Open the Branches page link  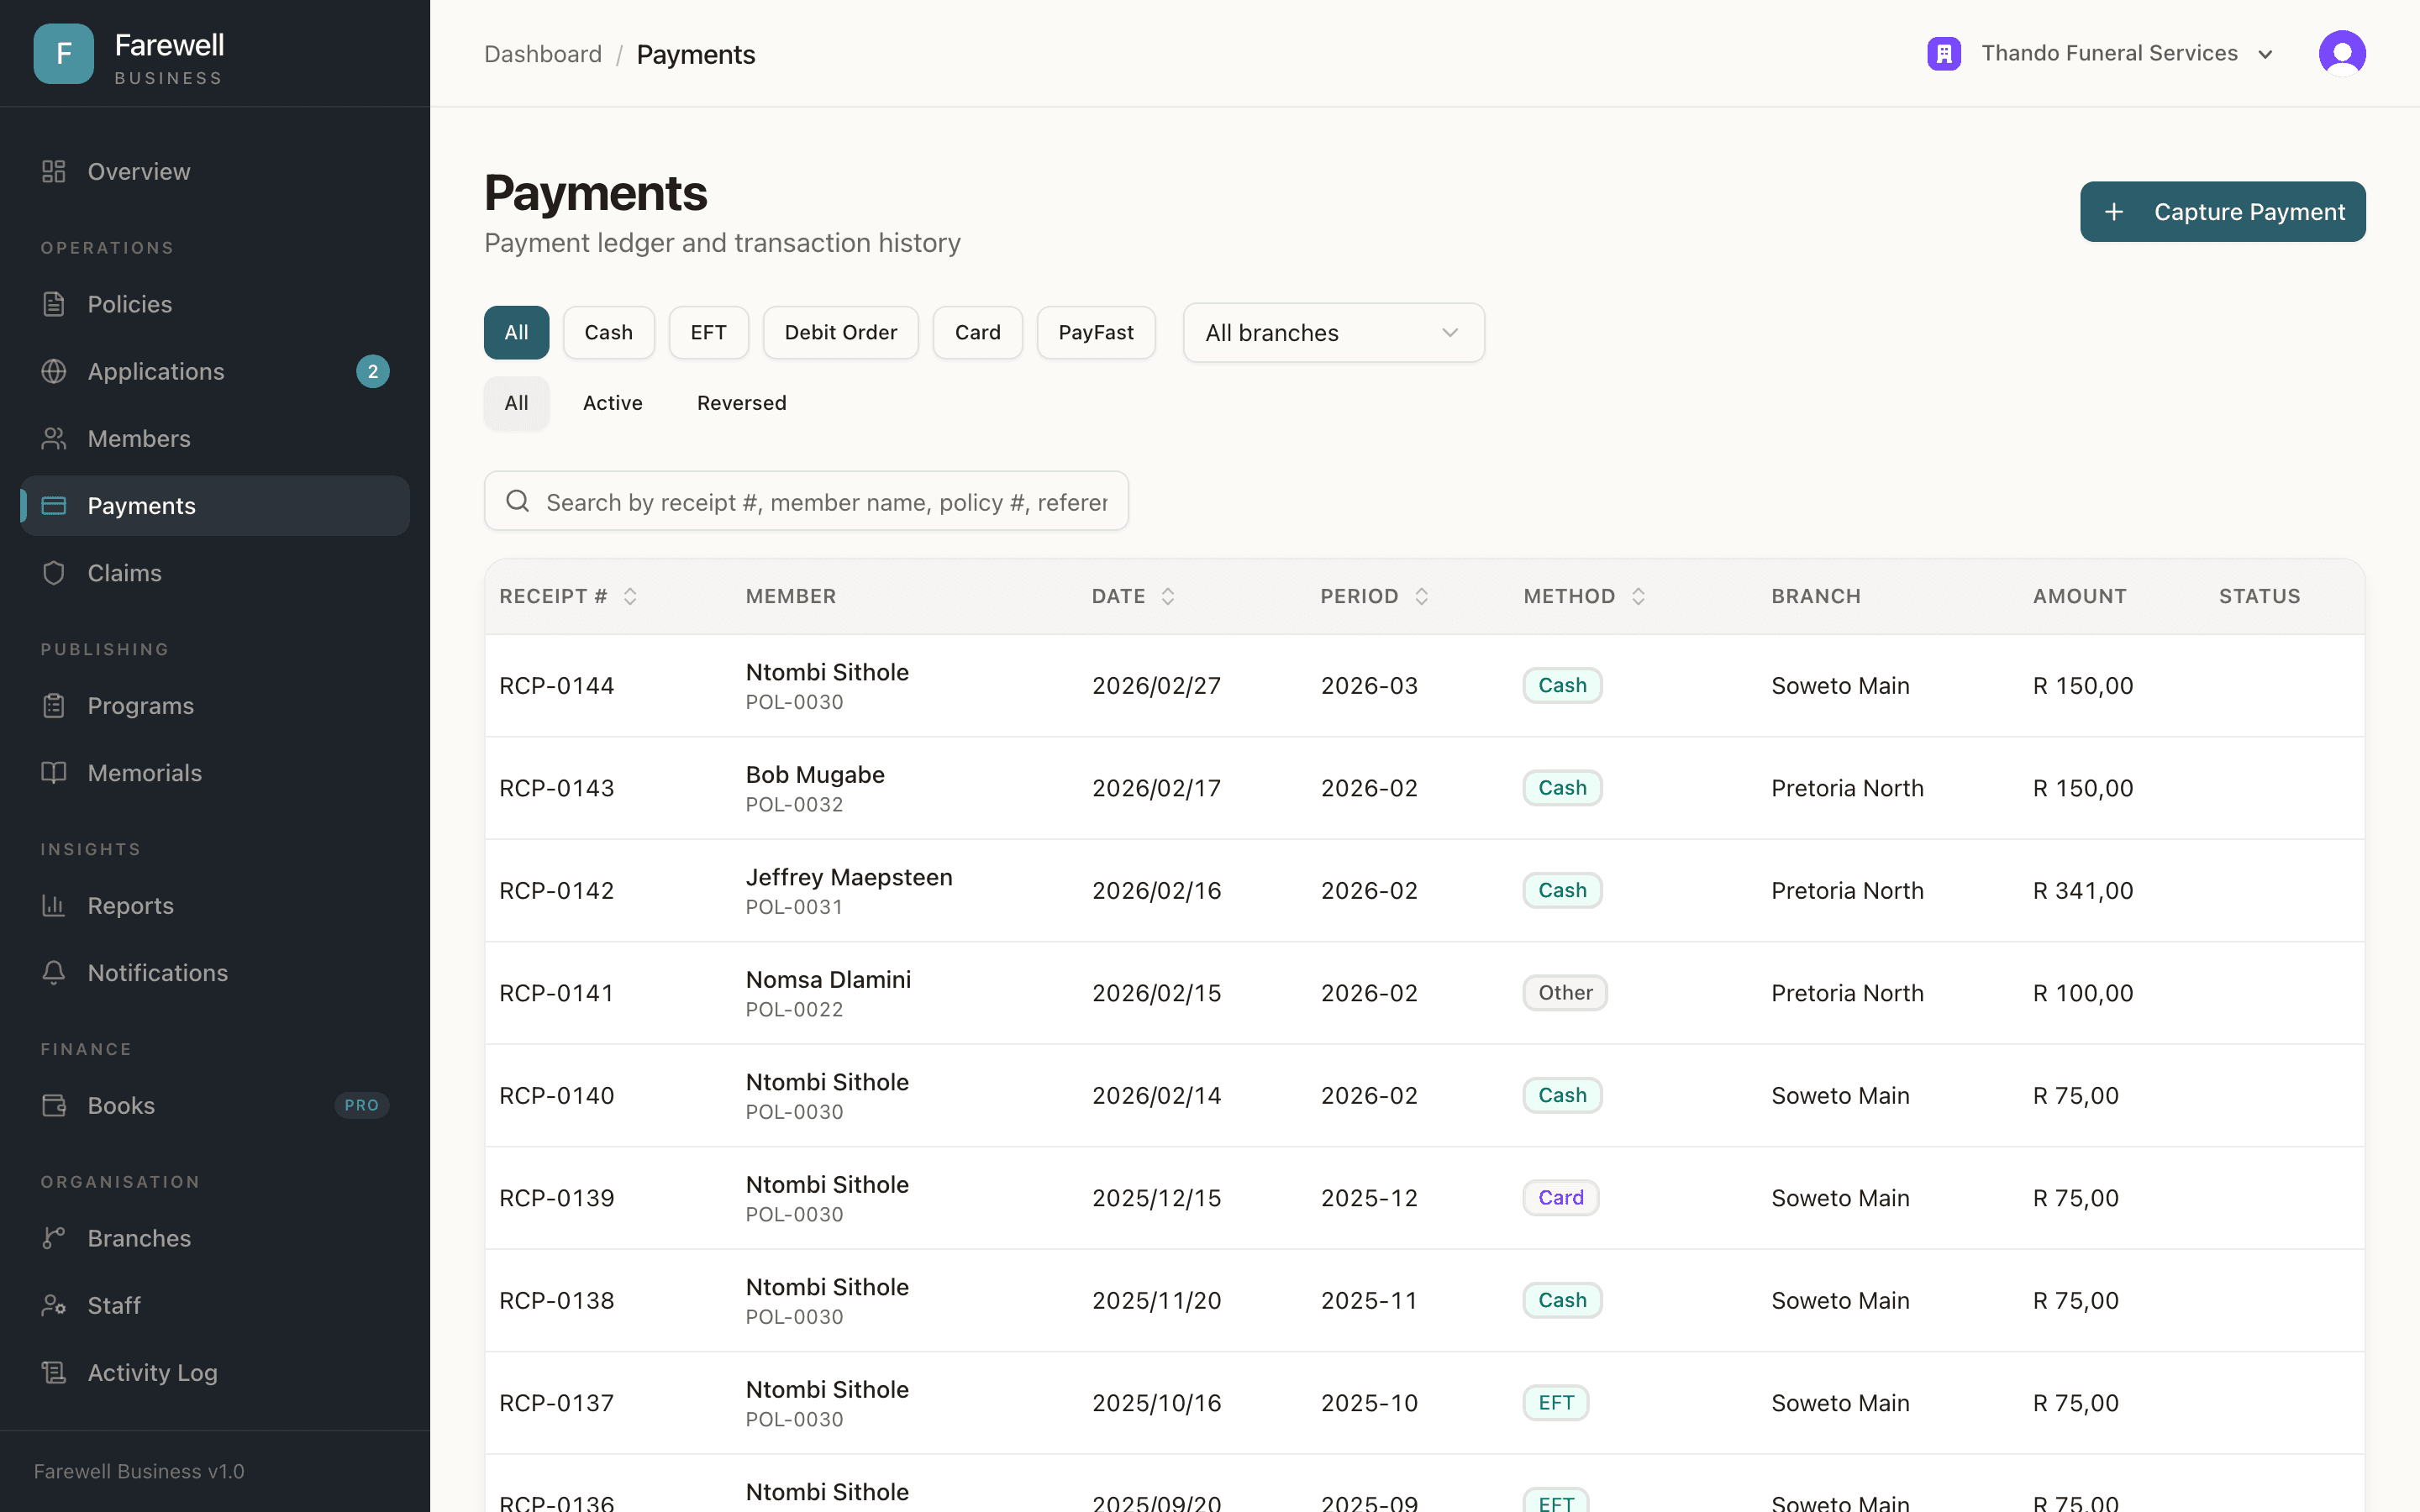point(214,1238)
